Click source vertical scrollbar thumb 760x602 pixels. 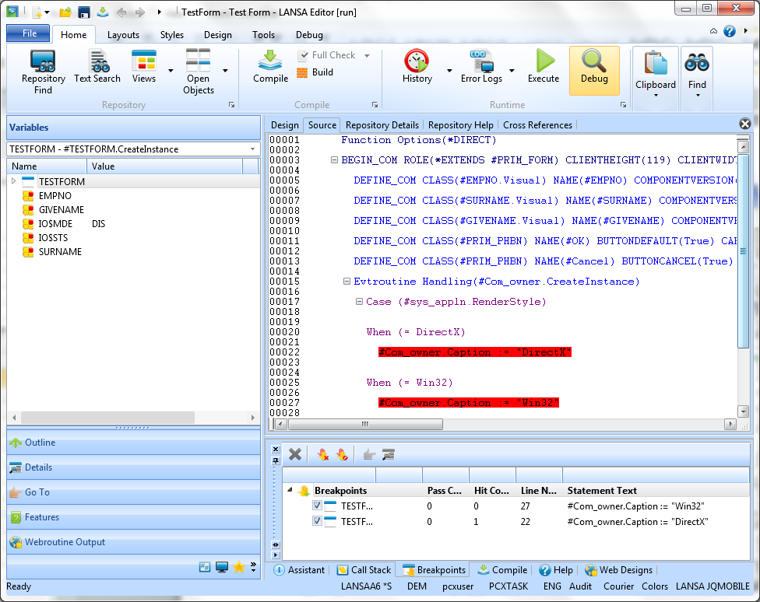click(x=743, y=251)
